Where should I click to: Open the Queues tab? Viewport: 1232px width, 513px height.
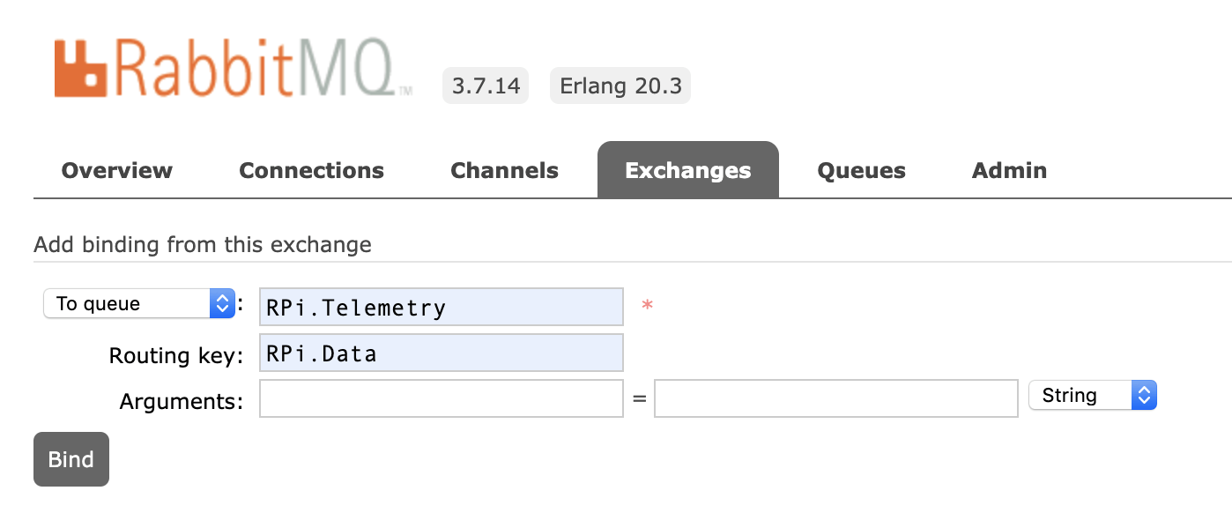point(862,170)
